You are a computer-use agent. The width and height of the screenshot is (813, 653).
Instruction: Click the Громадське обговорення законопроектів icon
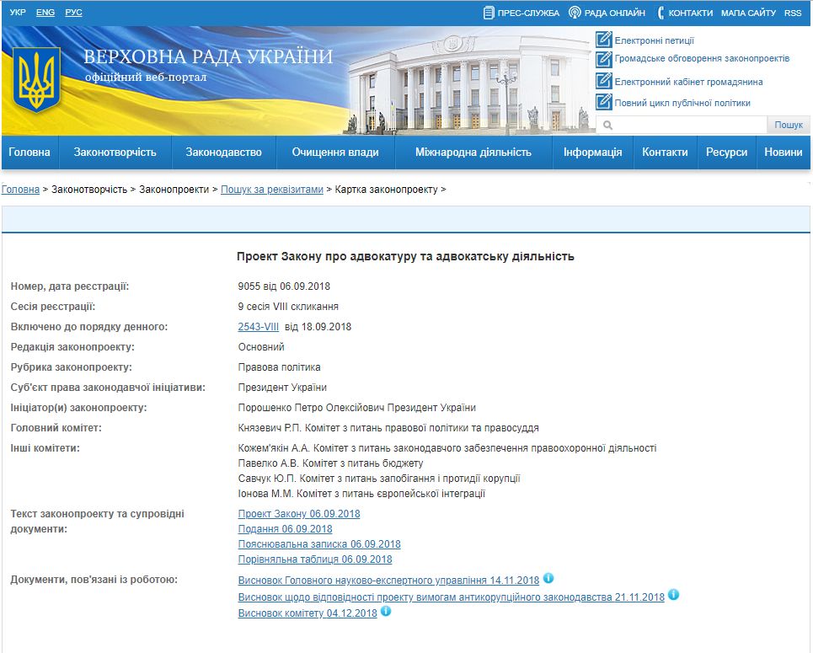tap(603, 59)
